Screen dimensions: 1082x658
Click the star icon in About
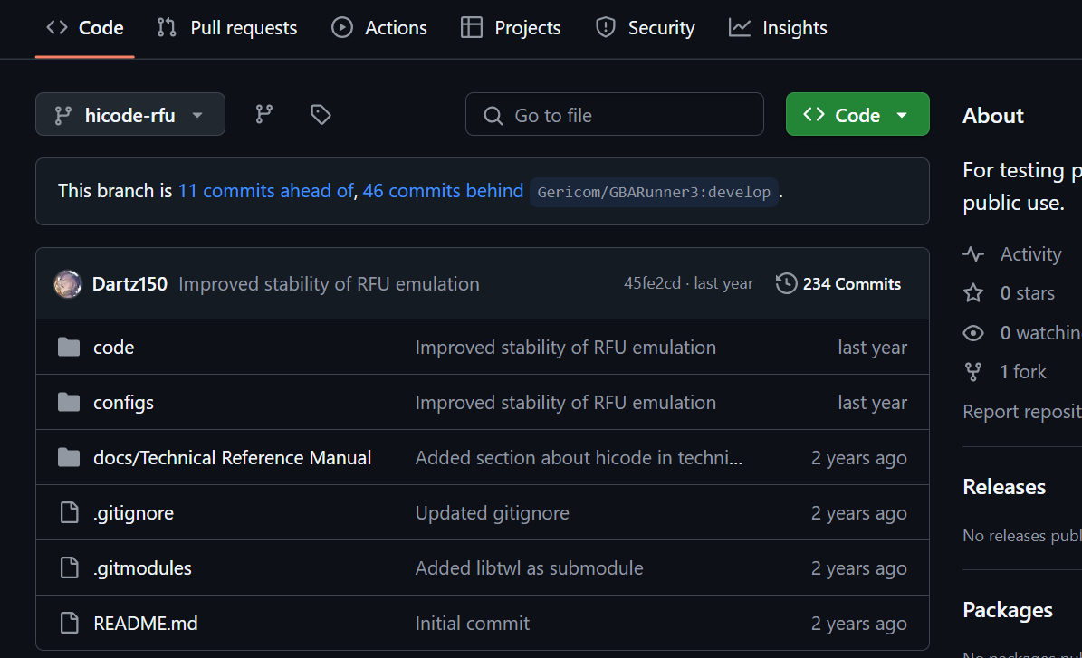pyautogui.click(x=973, y=293)
